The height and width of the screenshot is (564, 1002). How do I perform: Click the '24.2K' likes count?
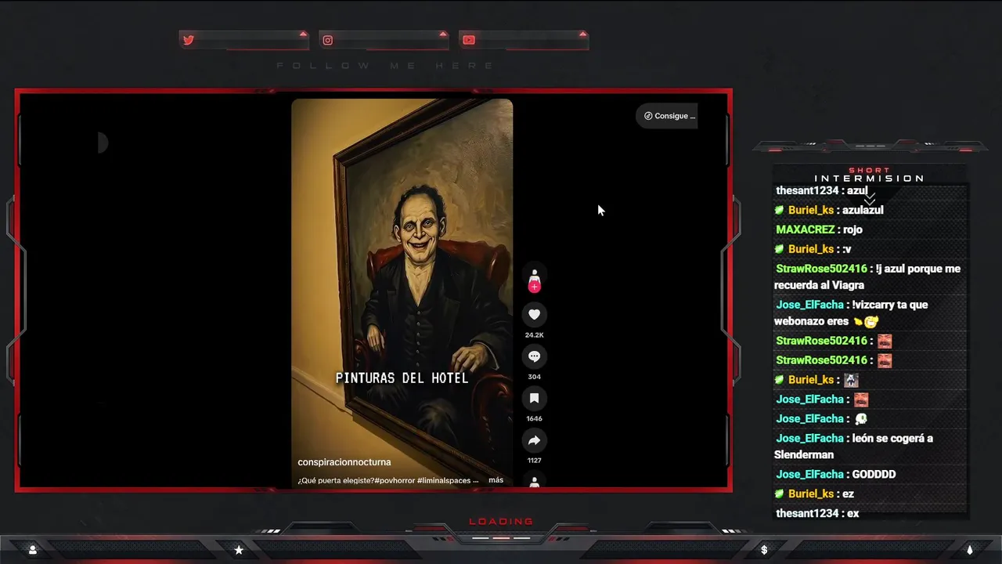pos(534,335)
